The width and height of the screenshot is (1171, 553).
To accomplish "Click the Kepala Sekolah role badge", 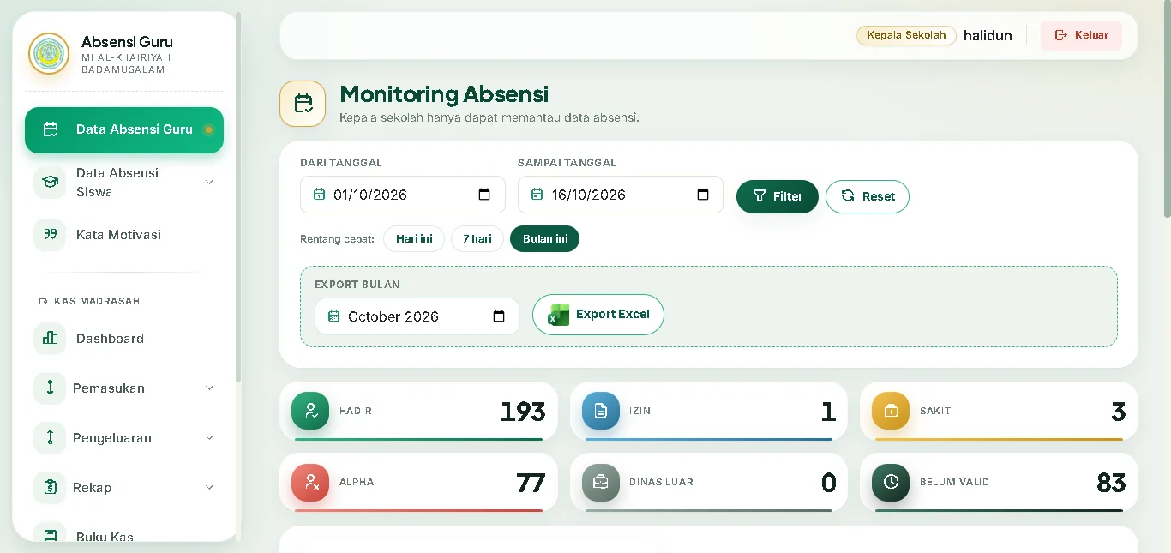I will tap(906, 35).
